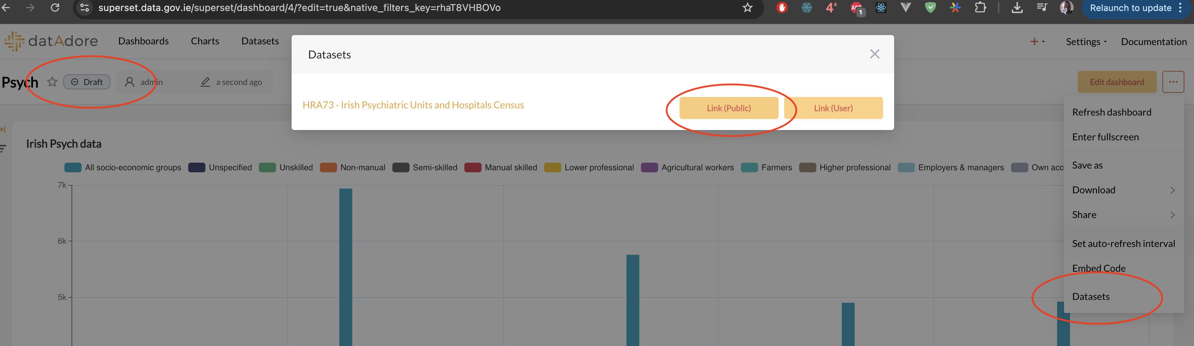The height and width of the screenshot is (346, 1194).
Task: Open the browser extensions puzzle icon
Action: point(980,8)
